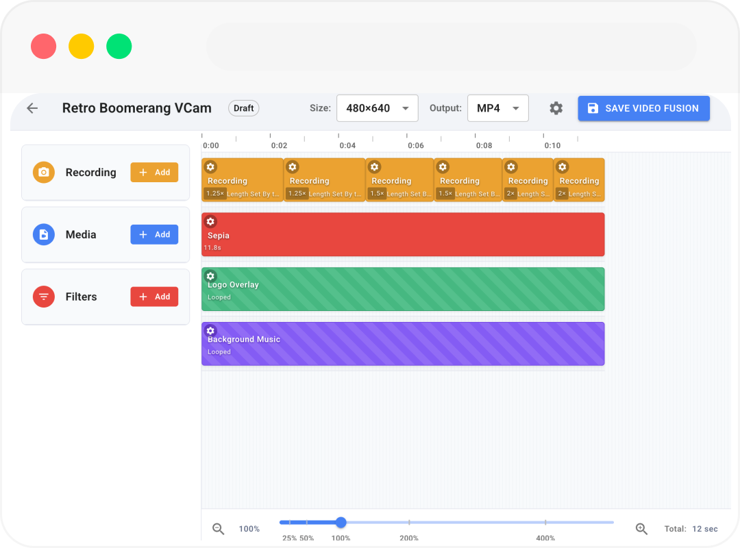This screenshot has height=548, width=740.
Task: Expand the Size 480×640 dropdown
Action: point(377,108)
